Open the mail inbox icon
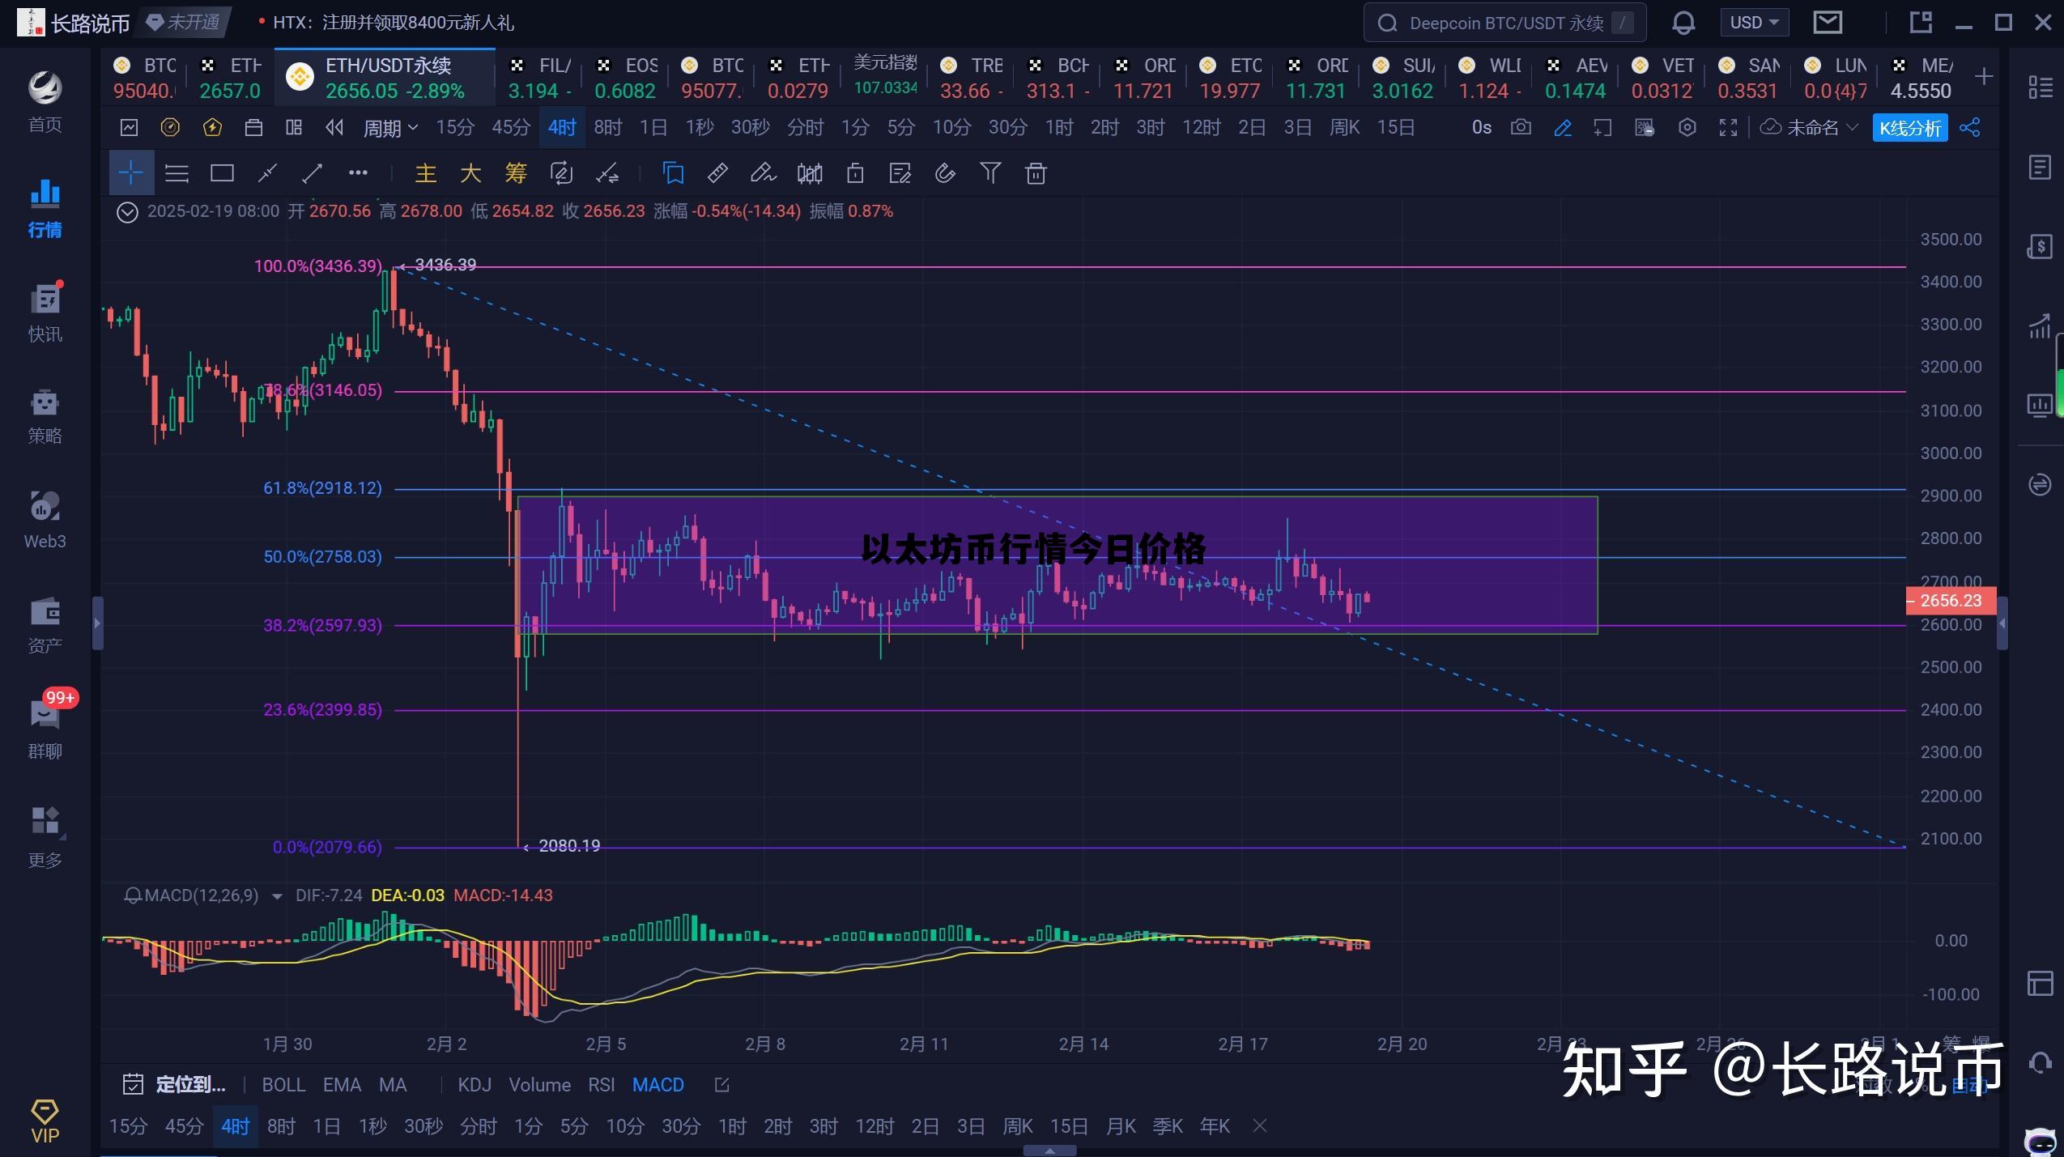The width and height of the screenshot is (2064, 1157). [x=1826, y=22]
